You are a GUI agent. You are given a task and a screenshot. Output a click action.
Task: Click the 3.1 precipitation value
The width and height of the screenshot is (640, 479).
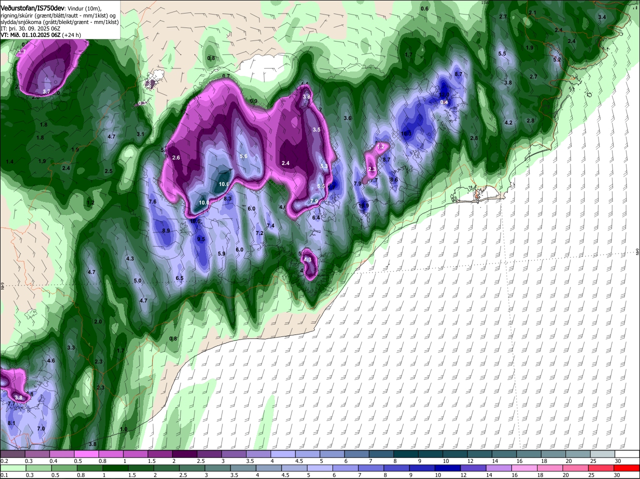pyautogui.click(x=140, y=134)
